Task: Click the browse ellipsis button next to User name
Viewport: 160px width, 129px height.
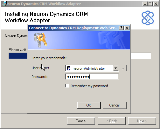Action: 124,68
